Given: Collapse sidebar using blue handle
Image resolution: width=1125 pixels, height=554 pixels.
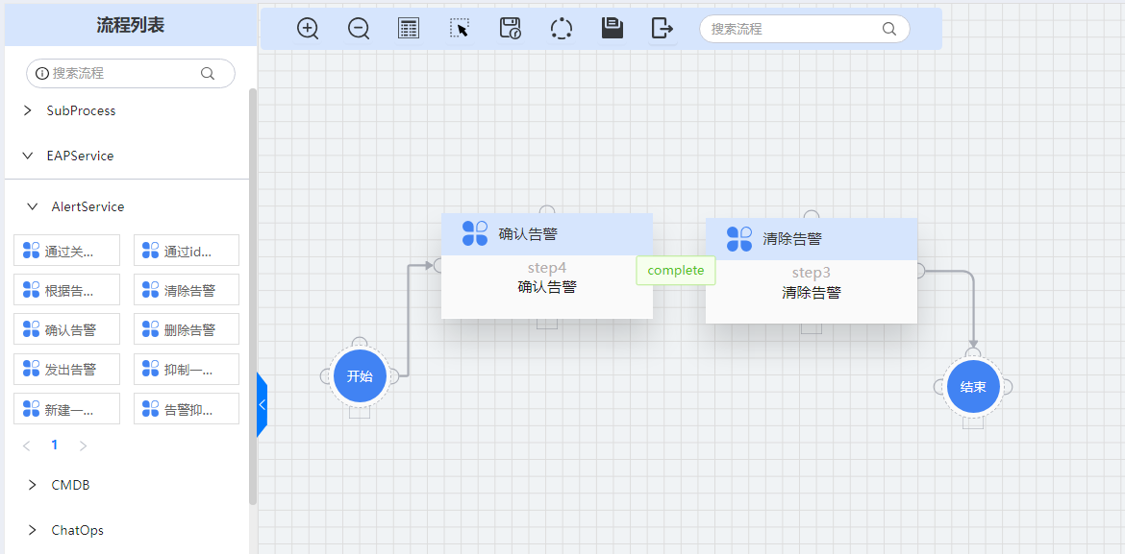Looking at the screenshot, I should click(262, 404).
